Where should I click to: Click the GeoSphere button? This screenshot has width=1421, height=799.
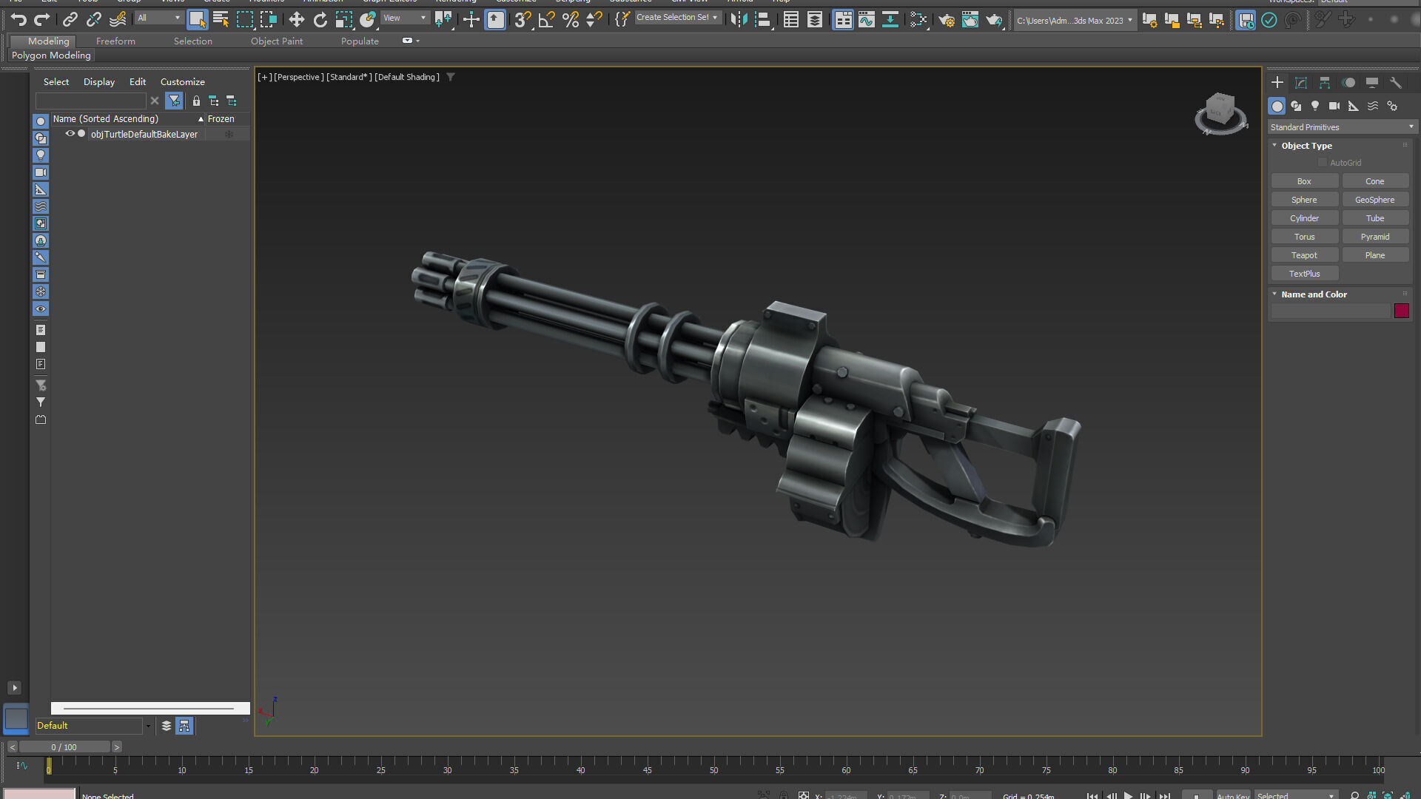(x=1374, y=200)
